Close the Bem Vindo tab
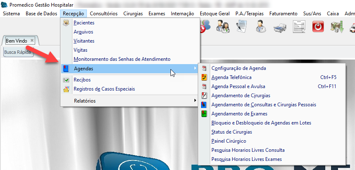This screenshot has height=170, width=355. [32, 41]
